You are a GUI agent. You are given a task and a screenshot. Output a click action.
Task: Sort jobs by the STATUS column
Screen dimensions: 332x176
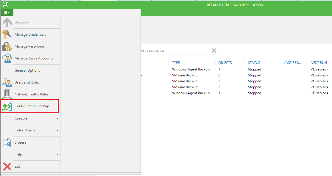point(254,62)
